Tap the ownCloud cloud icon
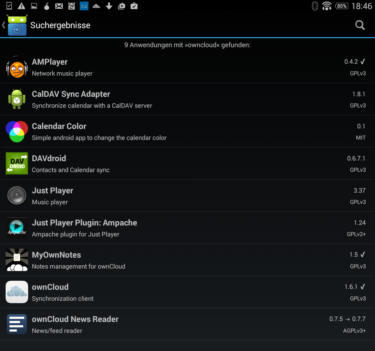The image size is (375, 351). [17, 292]
